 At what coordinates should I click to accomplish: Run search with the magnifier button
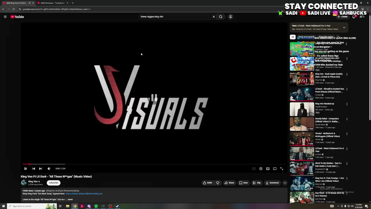point(221,17)
